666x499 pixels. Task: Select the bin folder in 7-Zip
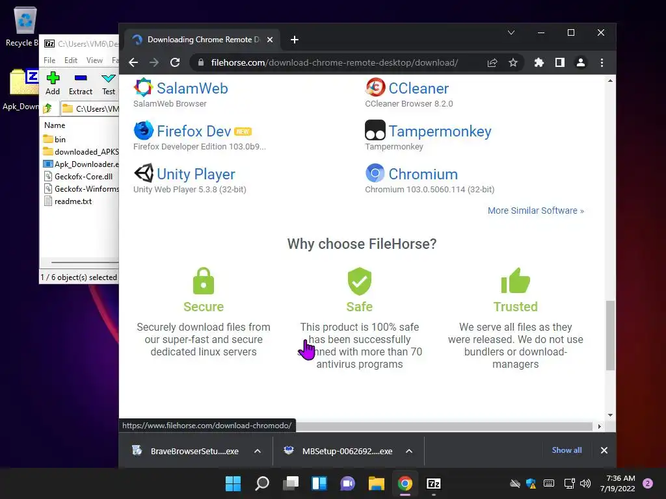point(55,140)
